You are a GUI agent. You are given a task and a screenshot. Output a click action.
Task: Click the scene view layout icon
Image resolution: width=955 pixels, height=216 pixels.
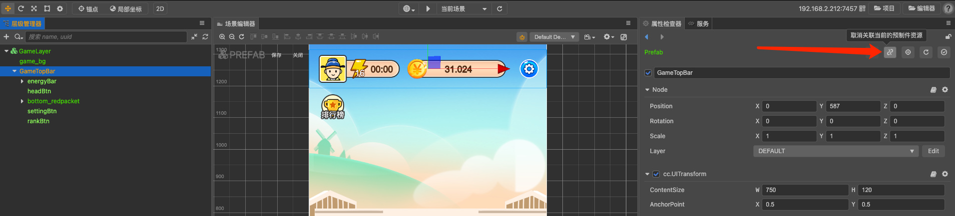click(624, 37)
